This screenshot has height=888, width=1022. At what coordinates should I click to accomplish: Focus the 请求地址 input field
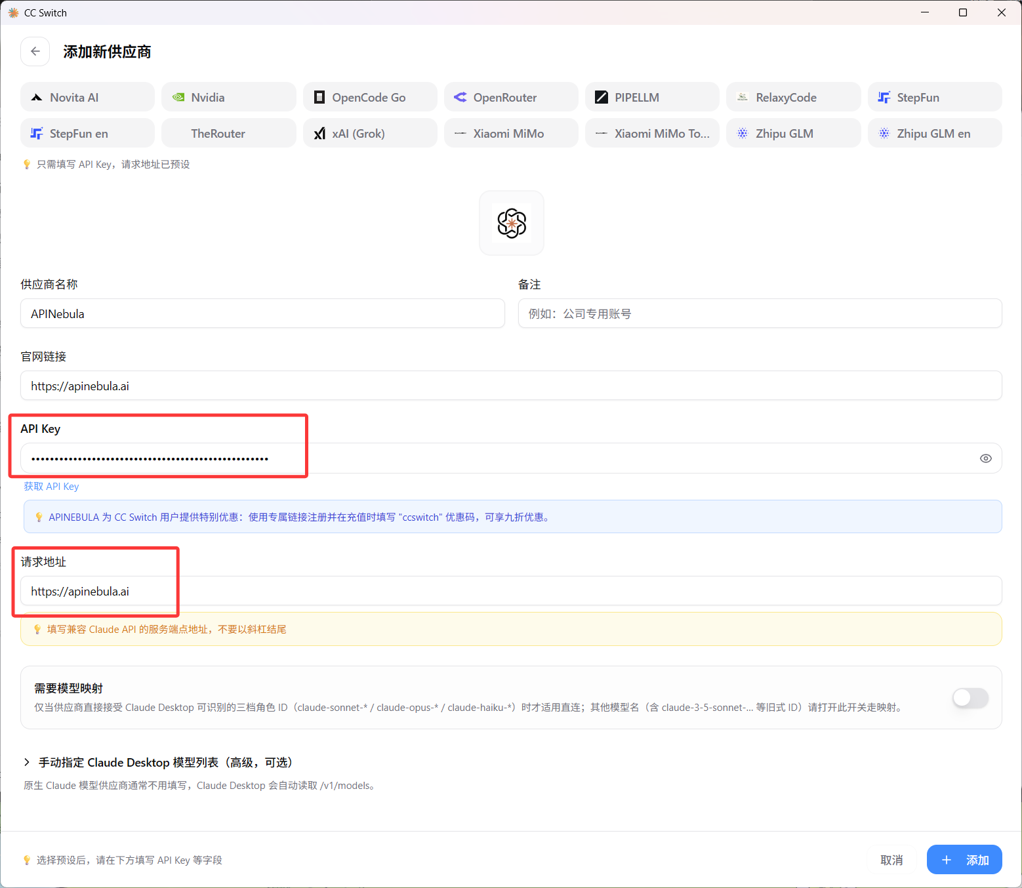pos(511,591)
